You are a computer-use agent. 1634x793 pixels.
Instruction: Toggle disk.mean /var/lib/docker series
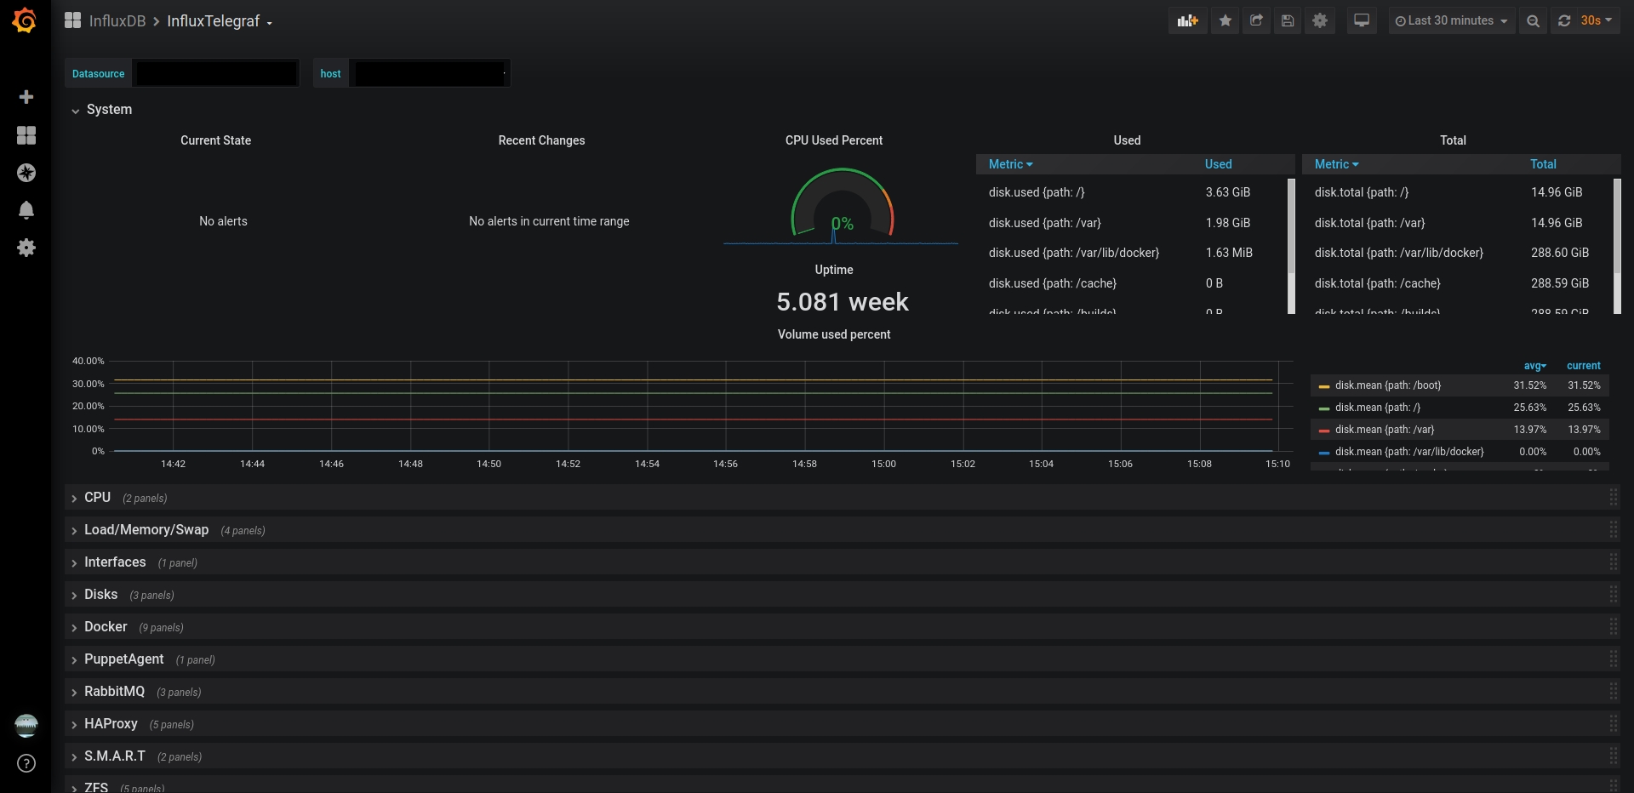click(x=1409, y=452)
